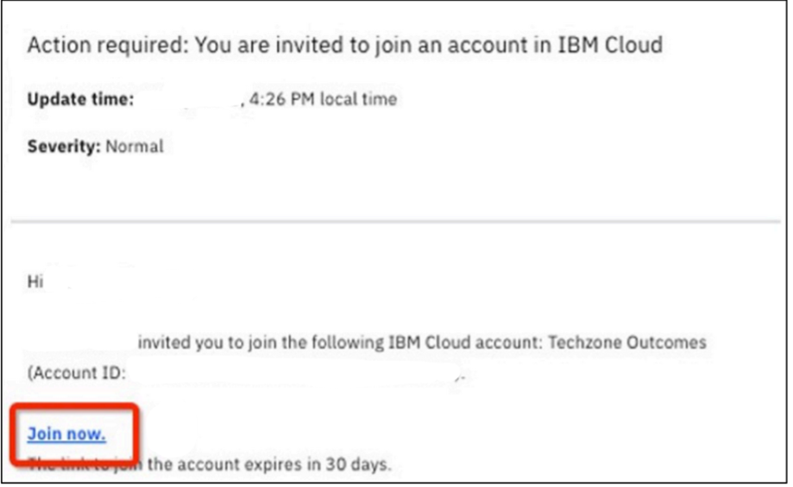Click the "Severity:" label

[64, 147]
